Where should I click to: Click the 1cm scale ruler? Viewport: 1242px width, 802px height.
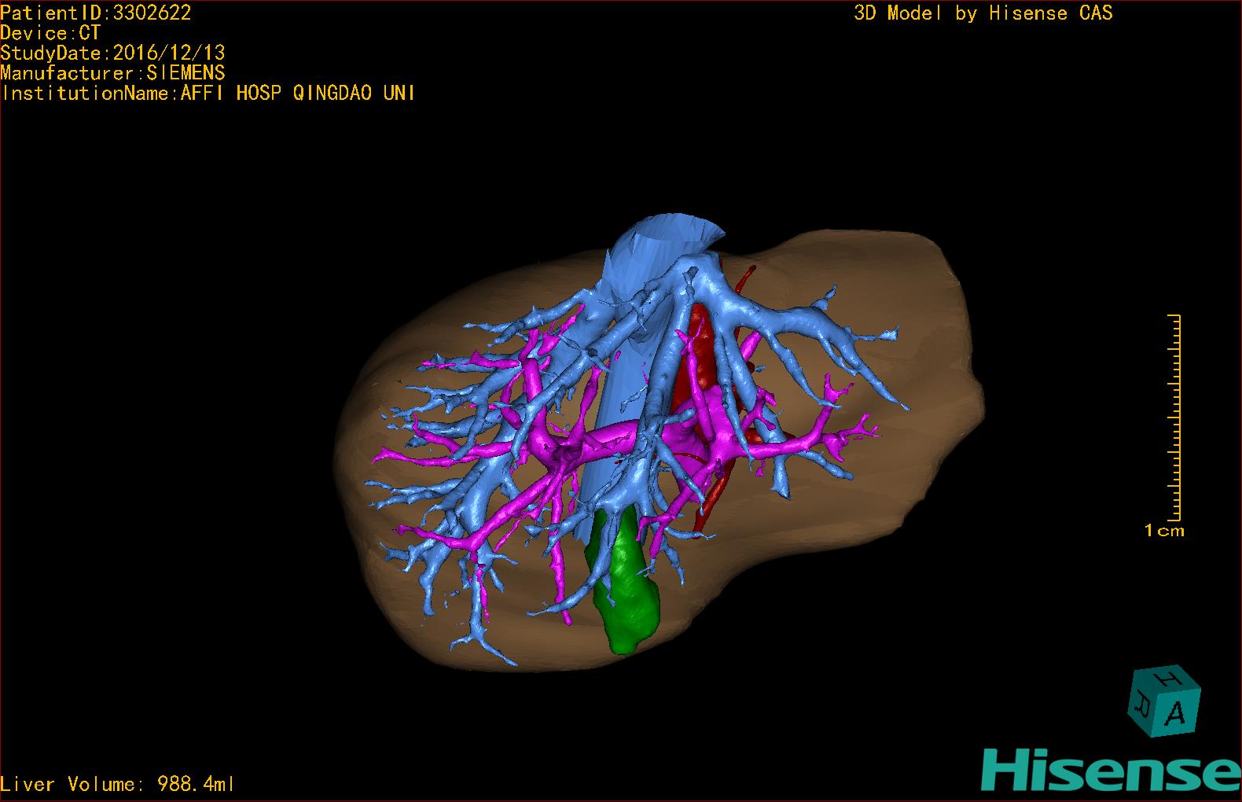1175,418
